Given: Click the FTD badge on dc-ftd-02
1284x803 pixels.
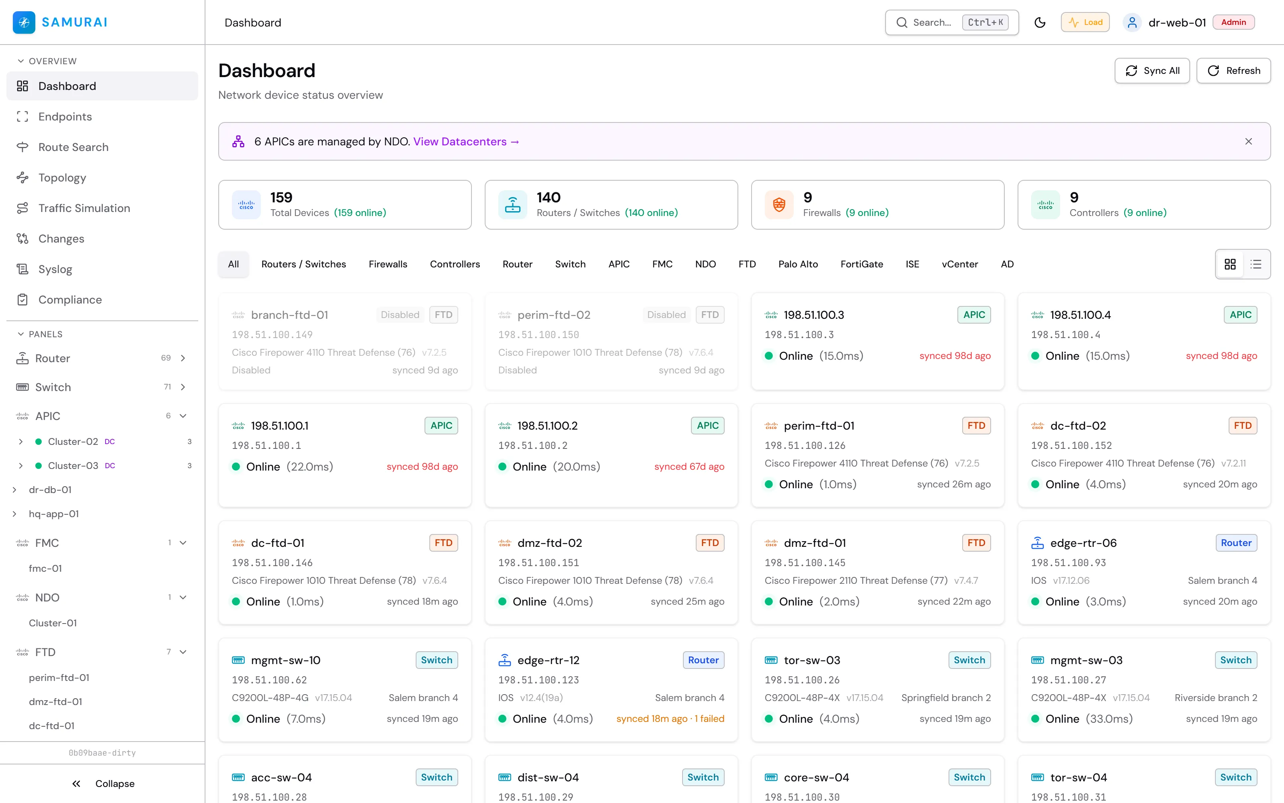Looking at the screenshot, I should pyautogui.click(x=1243, y=426).
